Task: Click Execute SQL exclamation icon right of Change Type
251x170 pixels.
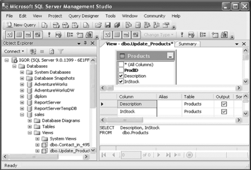Action: [182, 35]
